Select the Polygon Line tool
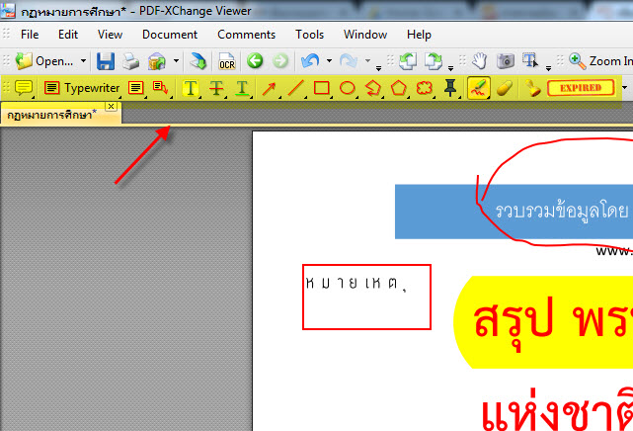 coord(373,88)
